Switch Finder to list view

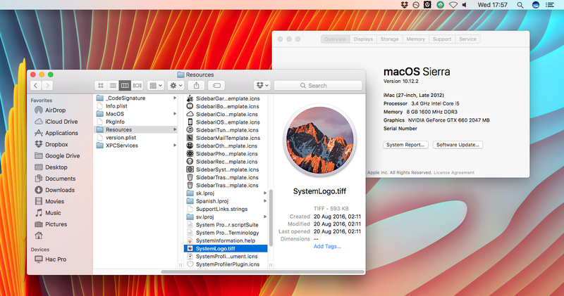tap(113, 85)
